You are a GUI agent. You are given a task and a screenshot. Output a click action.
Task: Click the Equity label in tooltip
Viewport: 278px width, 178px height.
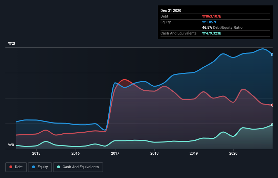pyautogui.click(x=166, y=22)
